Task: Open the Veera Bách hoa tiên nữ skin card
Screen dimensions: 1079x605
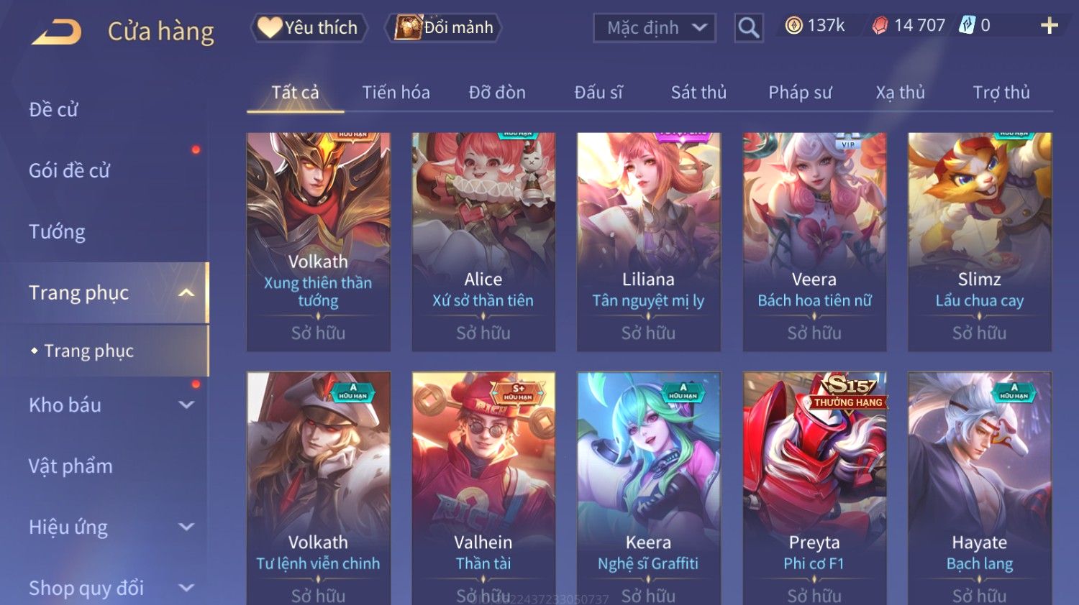Action: click(814, 242)
